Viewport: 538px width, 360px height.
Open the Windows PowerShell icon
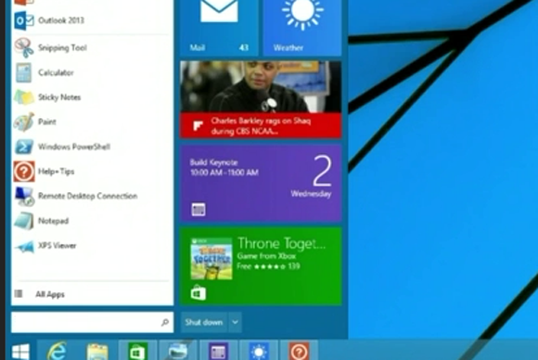coord(24,147)
